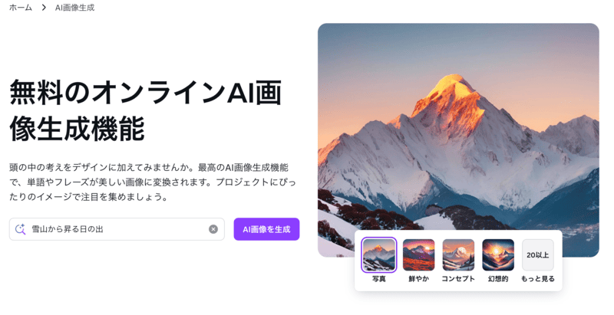Click the コンセプト text label
The width and height of the screenshot is (614, 315).
pyautogui.click(x=458, y=279)
